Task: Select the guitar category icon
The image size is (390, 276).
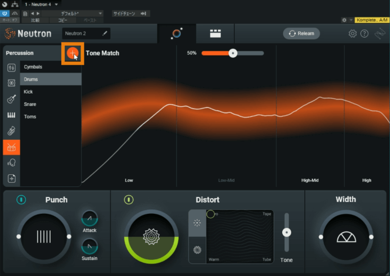Action: pos(11,99)
